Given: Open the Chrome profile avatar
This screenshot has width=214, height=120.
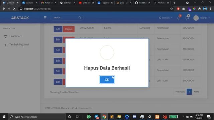Looking at the screenshot, I should point(205,9).
